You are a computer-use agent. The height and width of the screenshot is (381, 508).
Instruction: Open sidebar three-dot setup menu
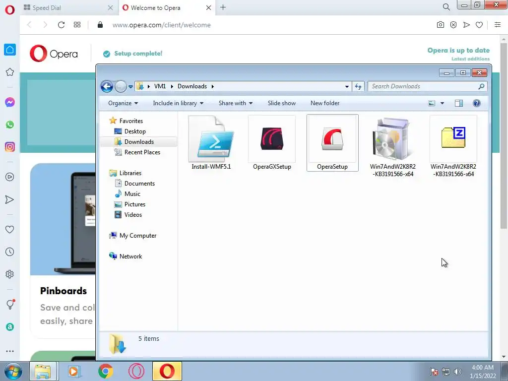tap(10, 351)
